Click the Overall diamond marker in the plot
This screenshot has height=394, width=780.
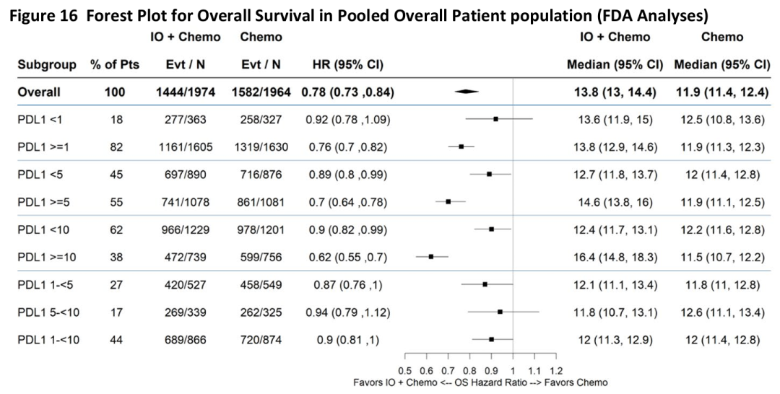467,92
